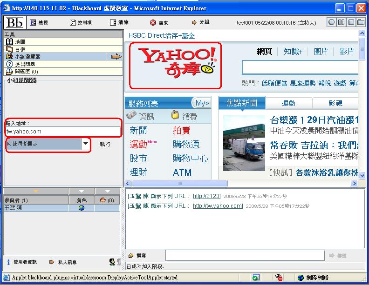Click the arrow icon beside 小組瀏覽器
This screenshot has height=285, width=369.
click(116, 56)
